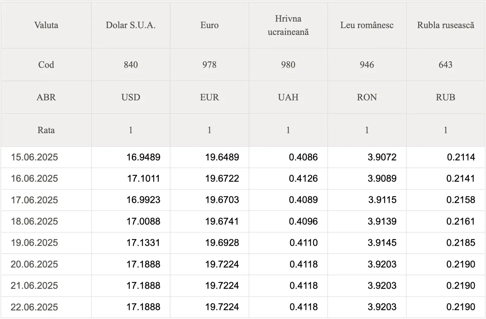Viewport: 486px width, 319px height.
Task: Select the 18.06.2025 date cell
Action: [x=35, y=221]
